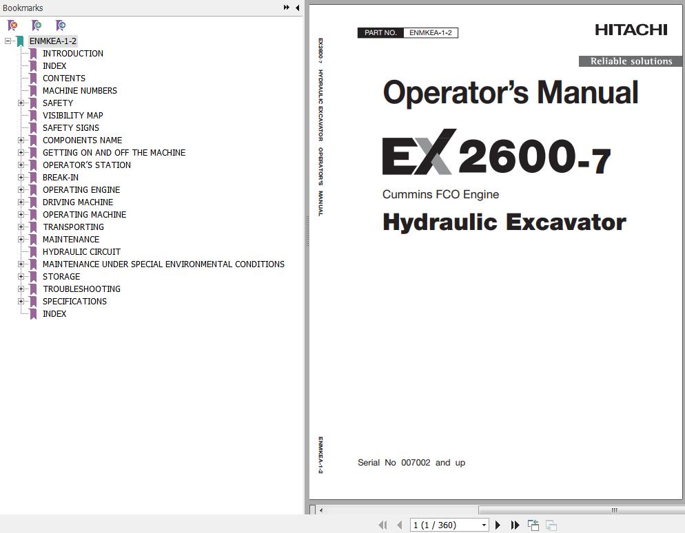The image size is (685, 533).
Task: Jump to DRIVING MACHINE section
Action: coord(78,202)
